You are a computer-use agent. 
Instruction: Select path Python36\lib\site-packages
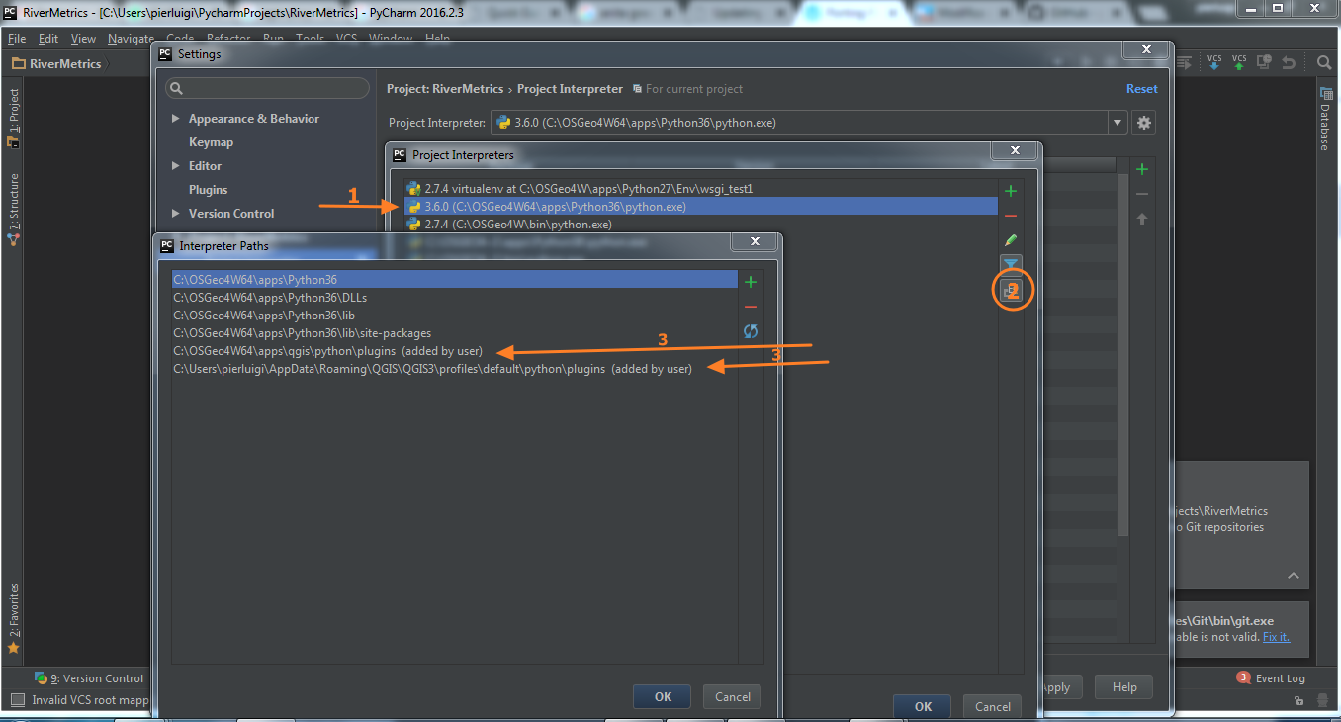455,333
